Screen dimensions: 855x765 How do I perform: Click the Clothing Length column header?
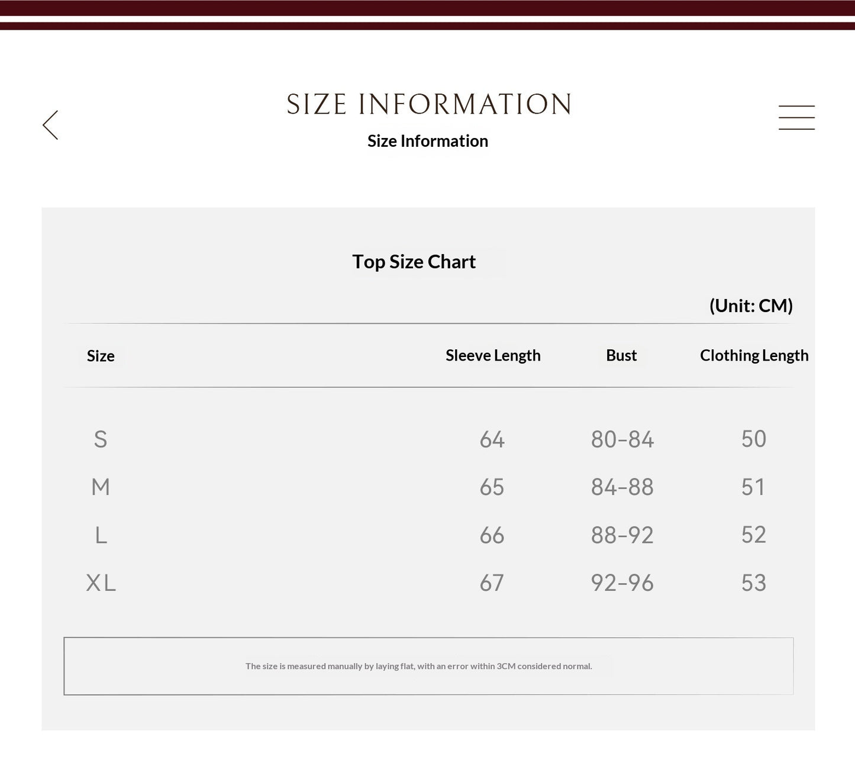pyautogui.click(x=754, y=355)
